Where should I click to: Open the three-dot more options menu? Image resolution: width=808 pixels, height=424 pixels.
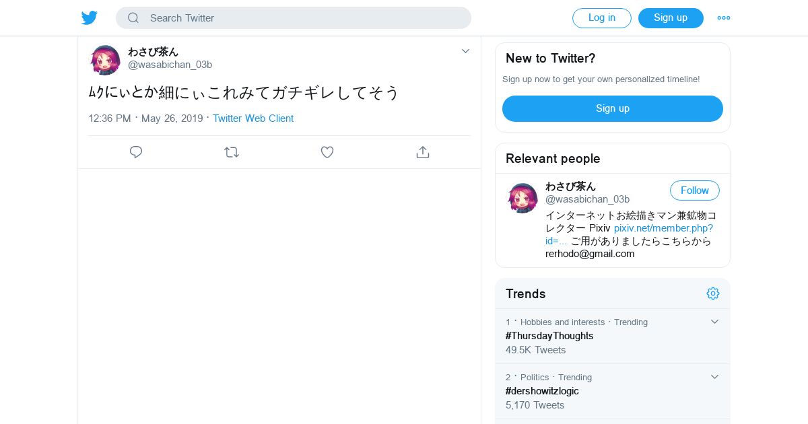(x=724, y=18)
